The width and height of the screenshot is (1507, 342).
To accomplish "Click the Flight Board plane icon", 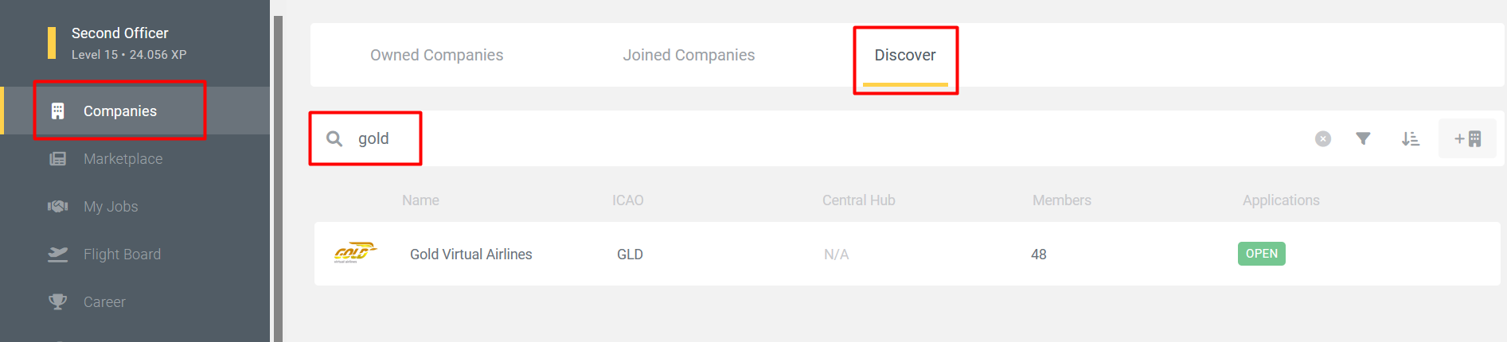I will [58, 255].
